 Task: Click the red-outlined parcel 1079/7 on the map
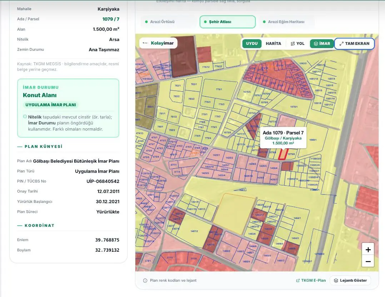coord(282,154)
